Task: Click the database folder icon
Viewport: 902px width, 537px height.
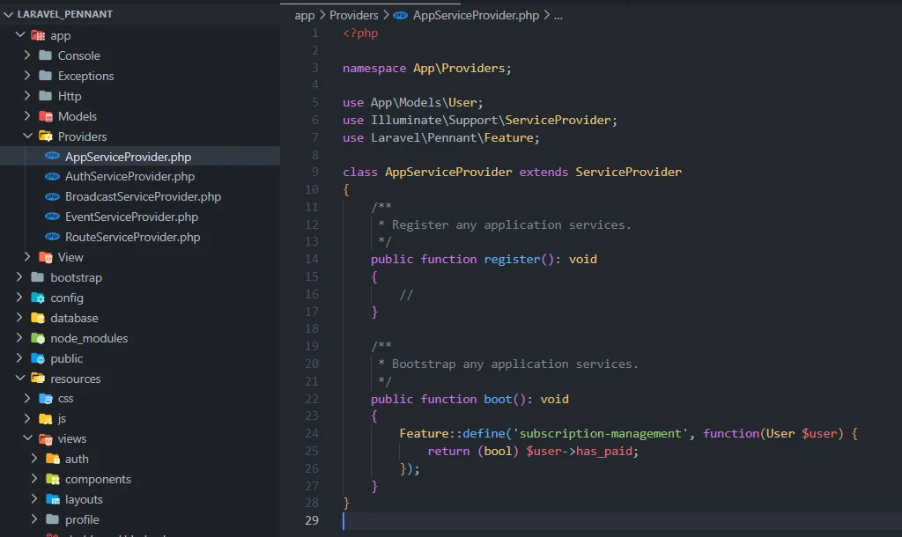Action: click(38, 318)
